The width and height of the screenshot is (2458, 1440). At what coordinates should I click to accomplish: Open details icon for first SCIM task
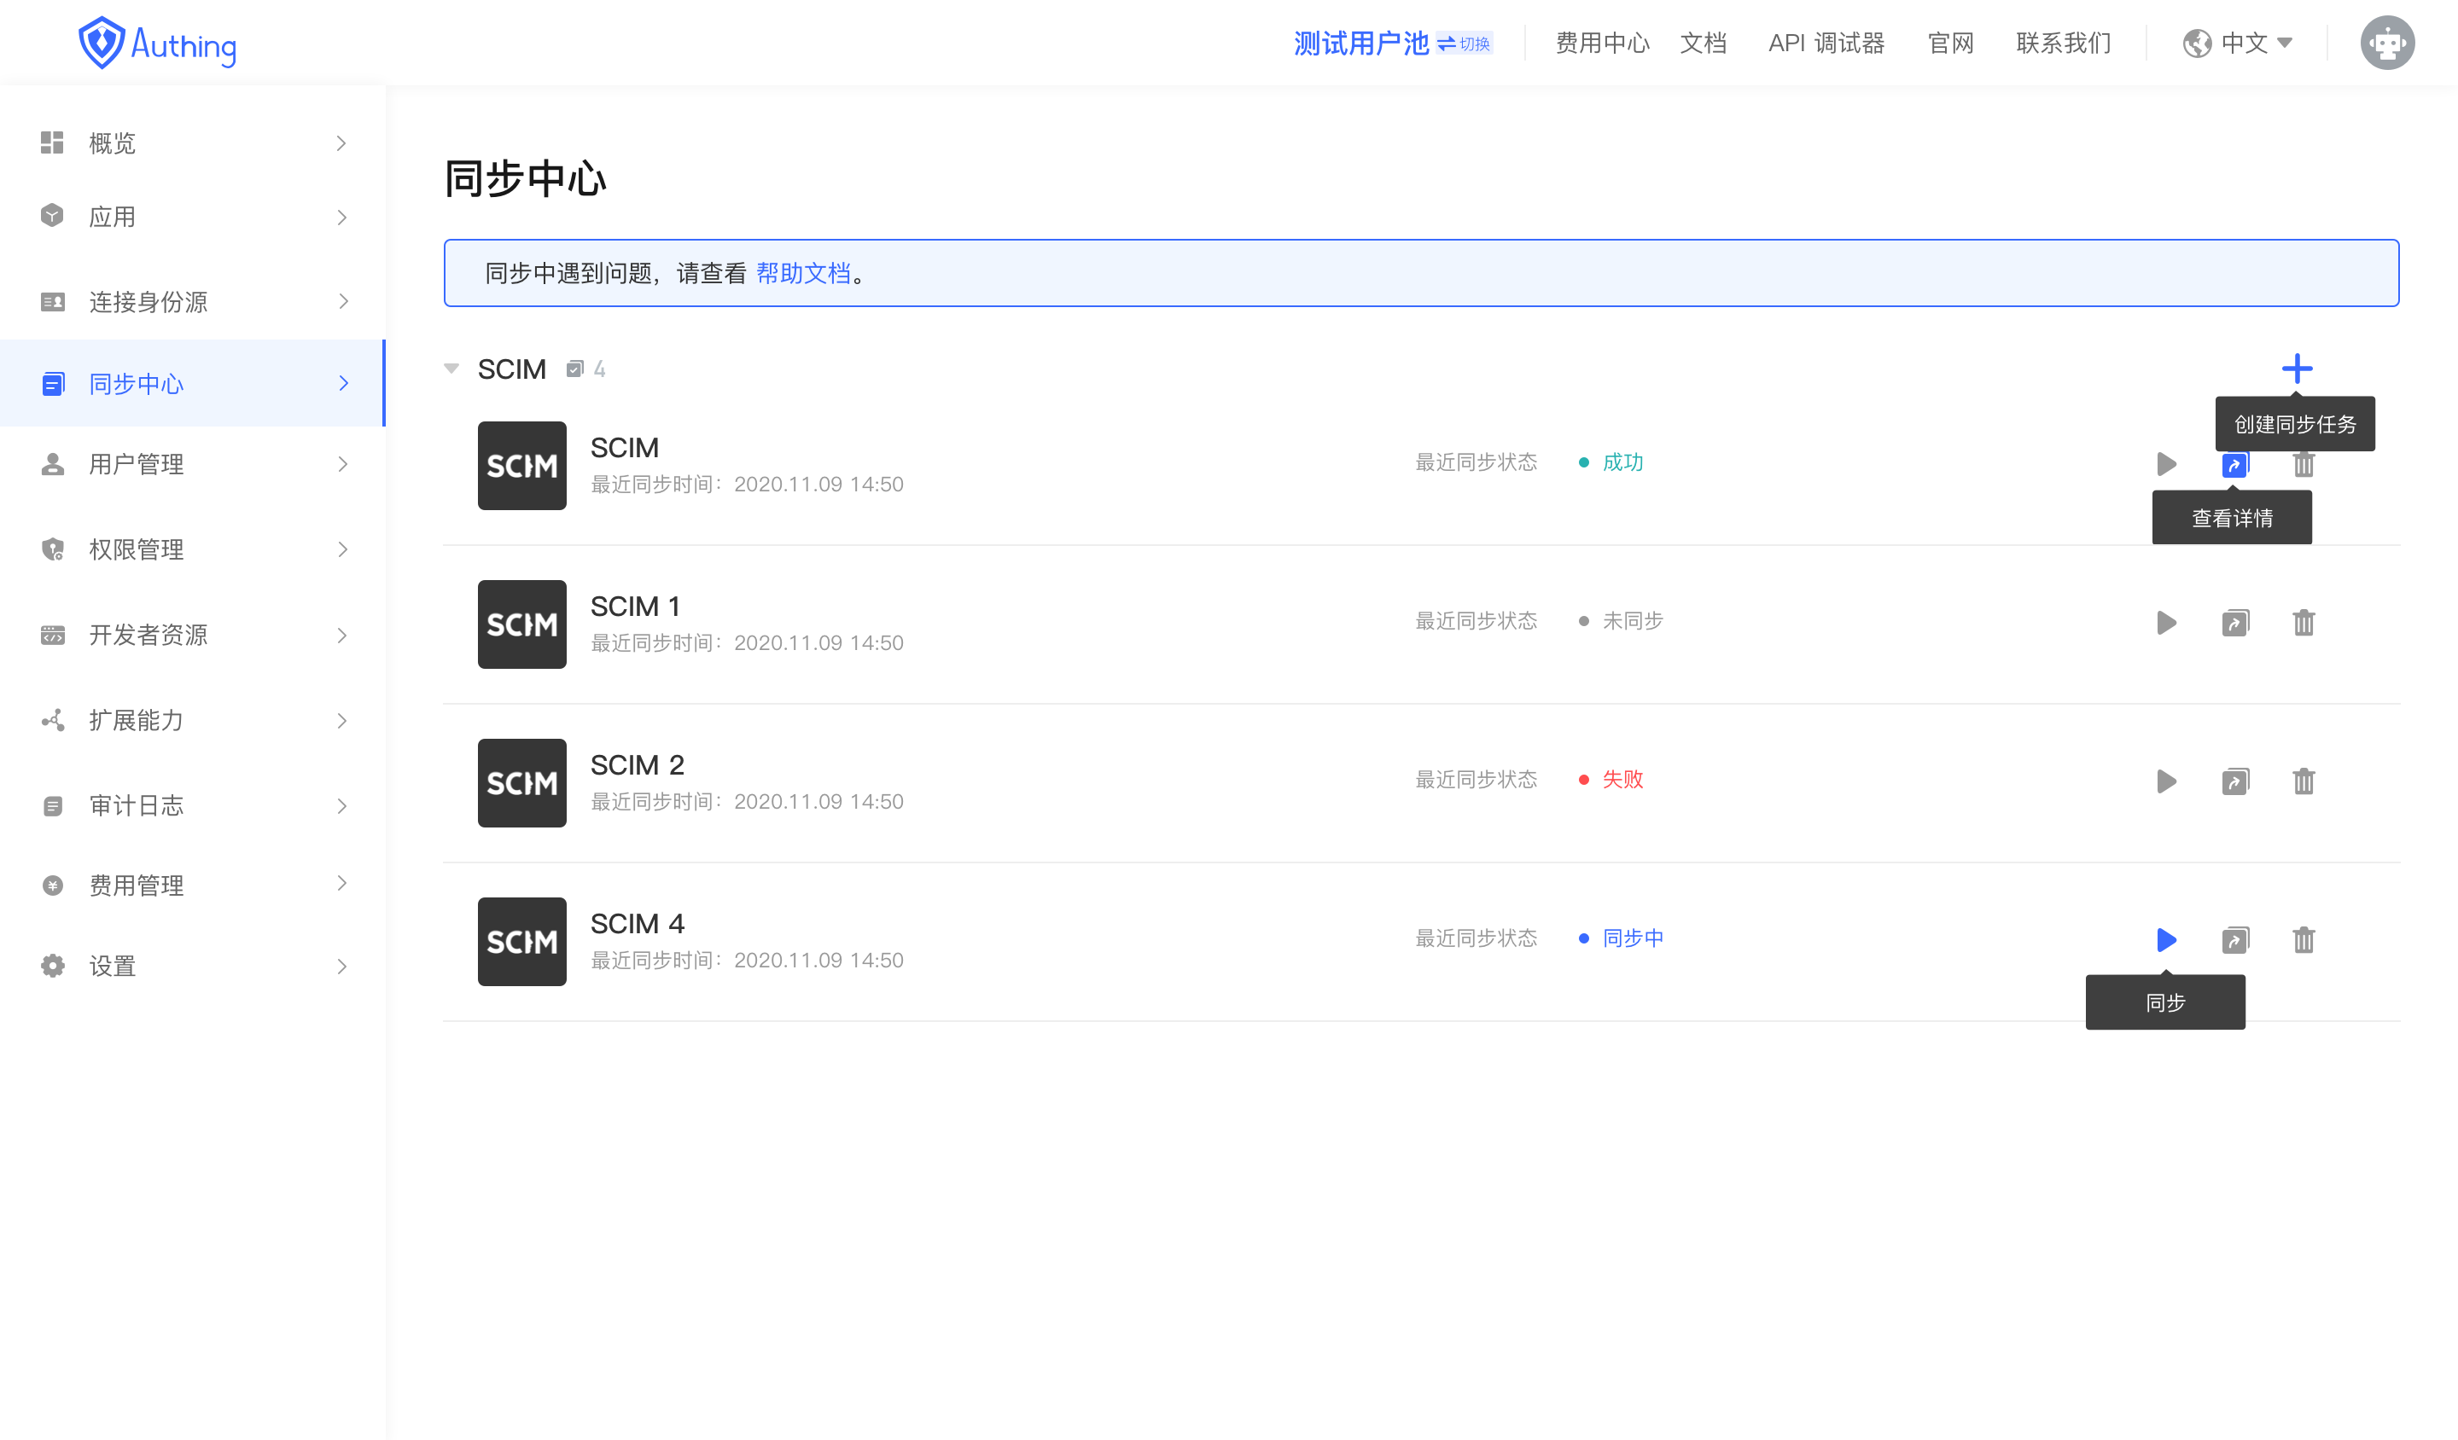(2234, 464)
